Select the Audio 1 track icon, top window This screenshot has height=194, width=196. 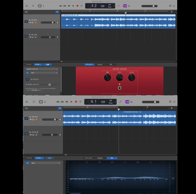pos(26,21)
